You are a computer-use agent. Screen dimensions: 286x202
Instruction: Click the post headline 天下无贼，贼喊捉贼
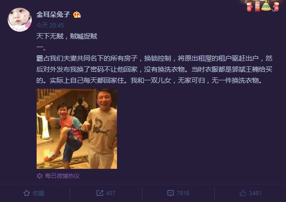click(67, 36)
